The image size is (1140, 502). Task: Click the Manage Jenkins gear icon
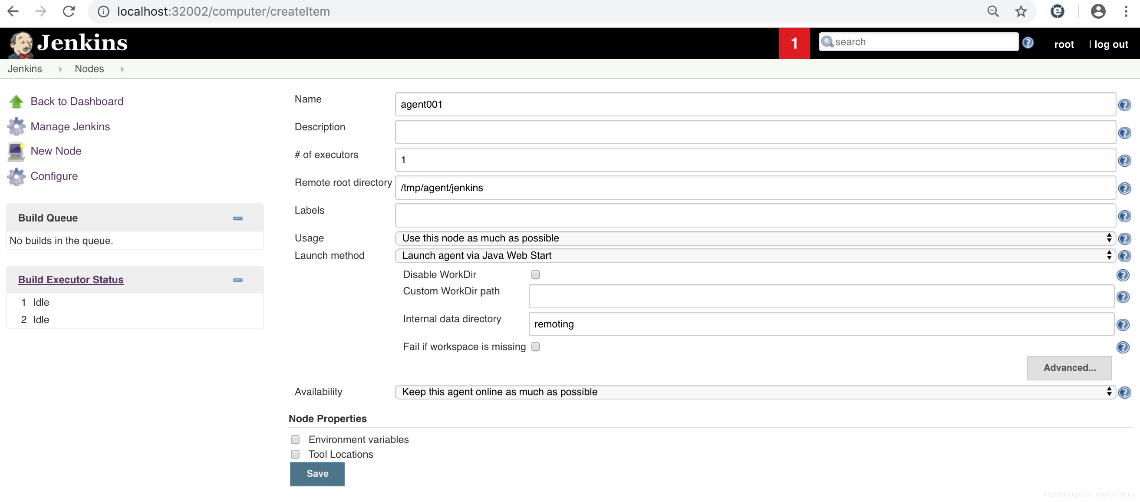(x=15, y=126)
